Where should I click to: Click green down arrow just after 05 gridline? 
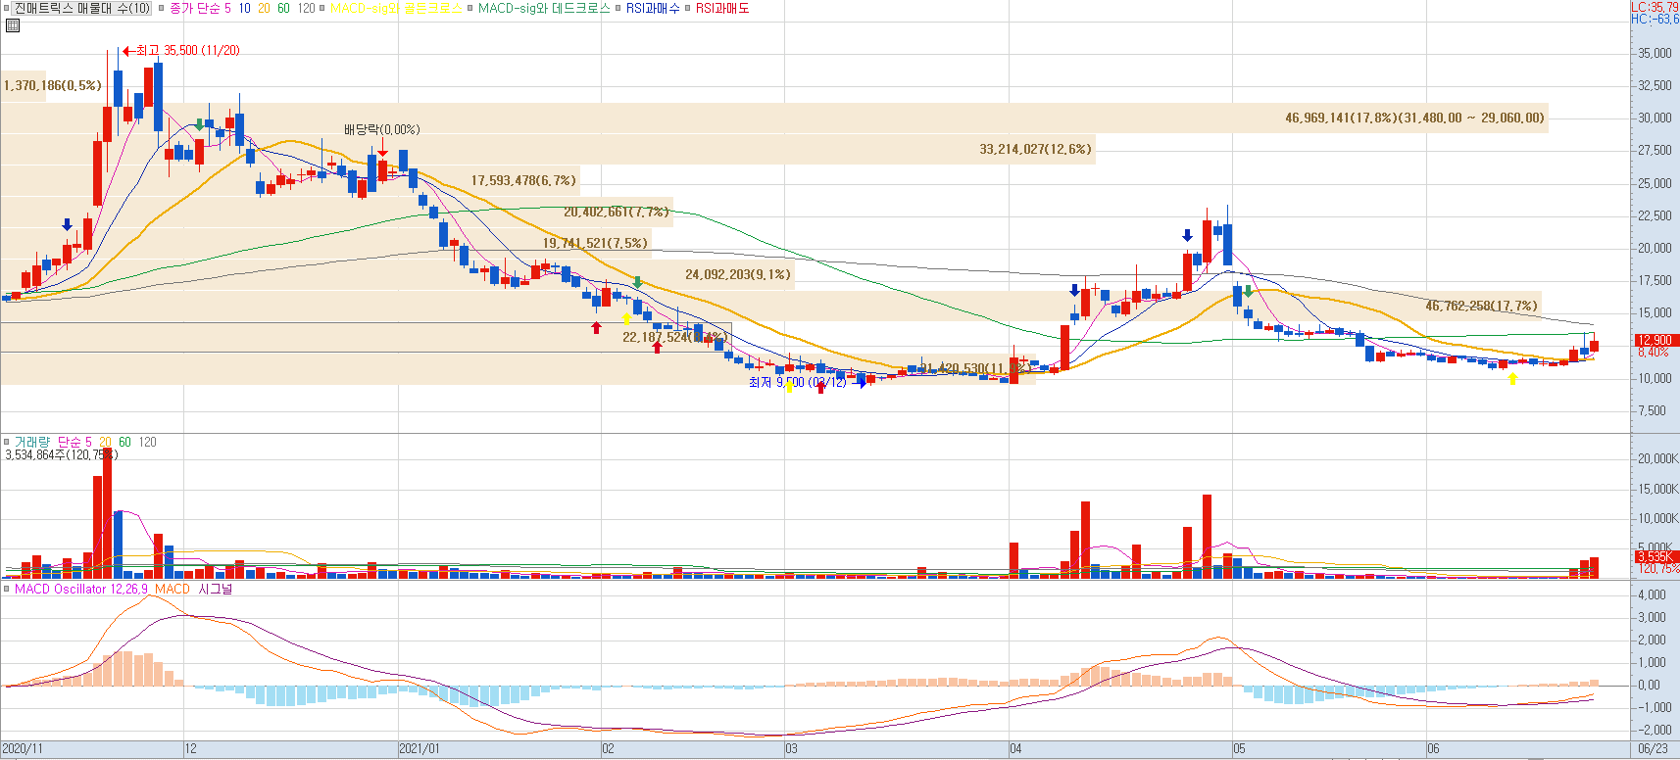pos(1248,291)
